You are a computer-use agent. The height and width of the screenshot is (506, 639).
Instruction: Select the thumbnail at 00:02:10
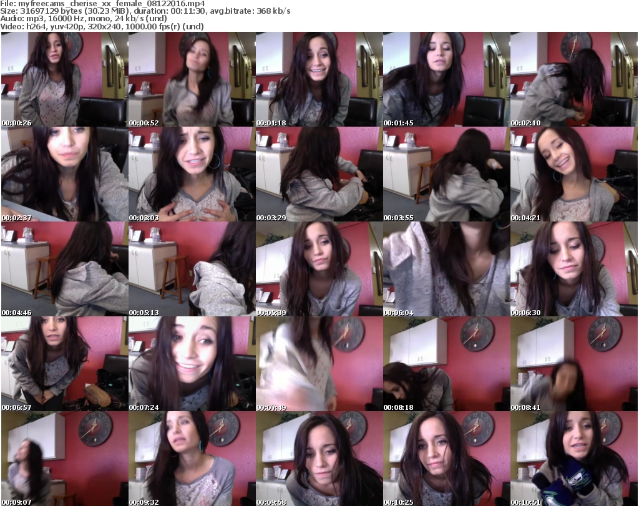point(574,79)
